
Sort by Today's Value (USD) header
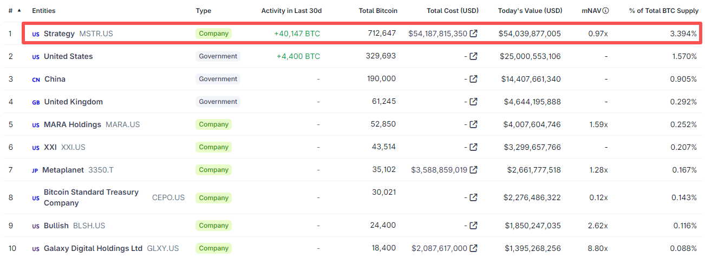530,11
